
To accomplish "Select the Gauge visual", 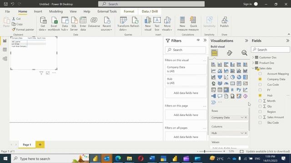I will click(x=226, y=83).
